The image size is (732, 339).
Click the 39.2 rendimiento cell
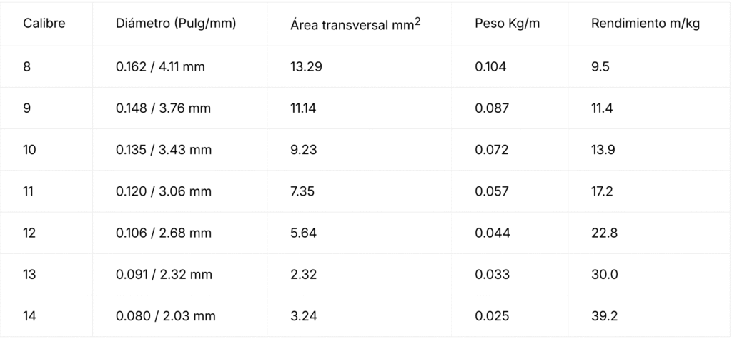click(604, 315)
